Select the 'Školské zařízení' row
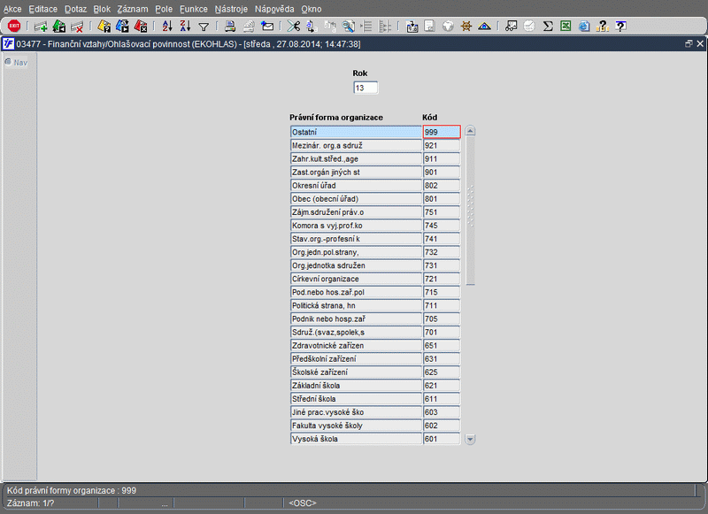The width and height of the screenshot is (708, 514). 356,372
